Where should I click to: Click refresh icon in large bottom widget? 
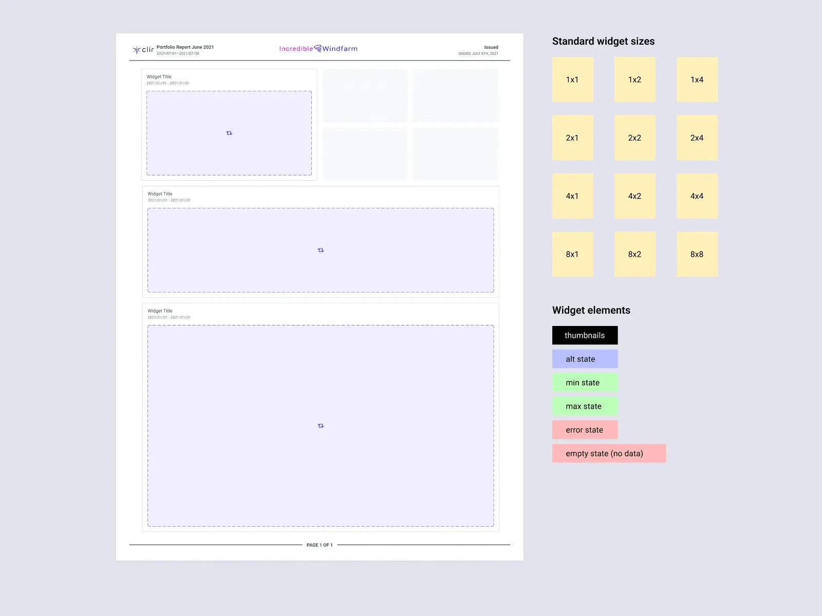tap(321, 426)
